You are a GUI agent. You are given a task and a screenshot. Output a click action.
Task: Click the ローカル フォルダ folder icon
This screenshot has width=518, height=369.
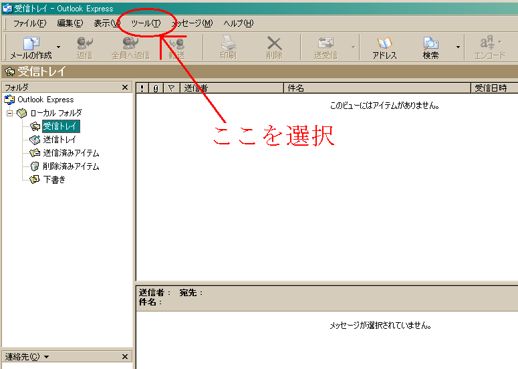[x=22, y=114]
